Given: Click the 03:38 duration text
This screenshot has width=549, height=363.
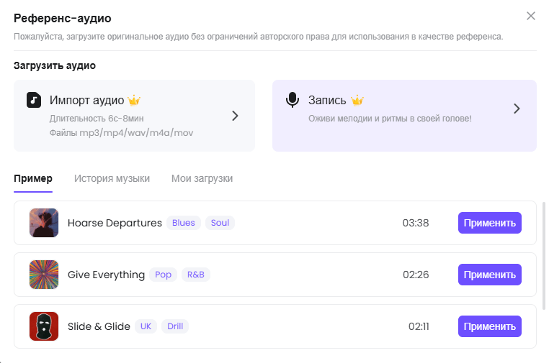Looking at the screenshot, I should tap(416, 223).
